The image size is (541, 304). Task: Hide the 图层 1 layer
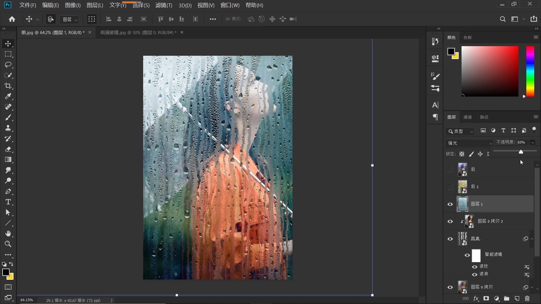pos(450,204)
